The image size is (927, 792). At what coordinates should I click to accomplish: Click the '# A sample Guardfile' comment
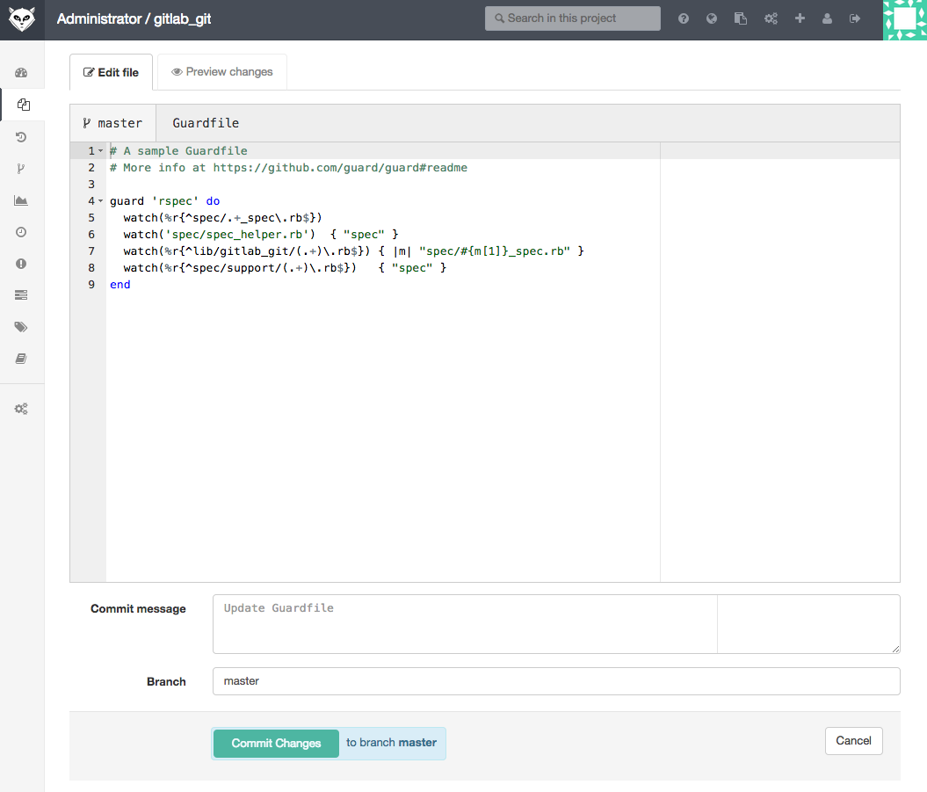click(178, 151)
